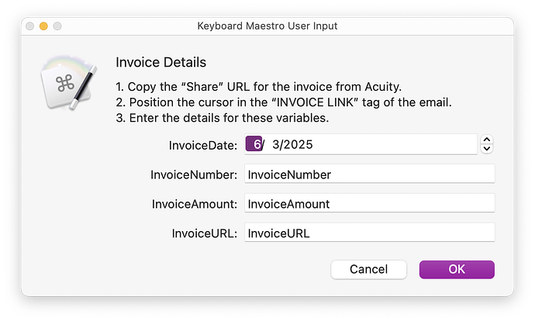Viewport: 535px width, 321px height.
Task: Place cursor in the InvoiceURL text field
Action: pos(369,233)
